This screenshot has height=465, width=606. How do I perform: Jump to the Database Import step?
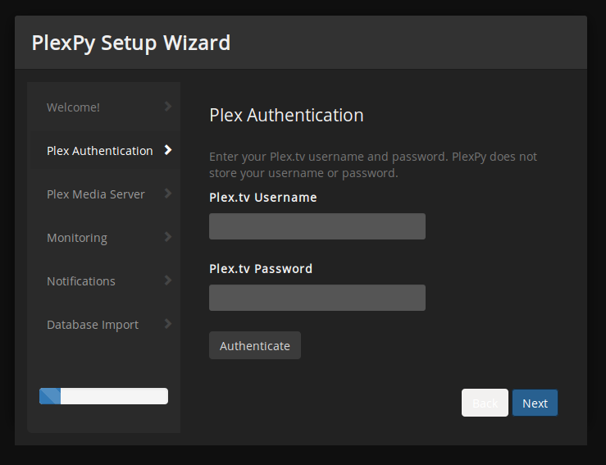pos(103,324)
